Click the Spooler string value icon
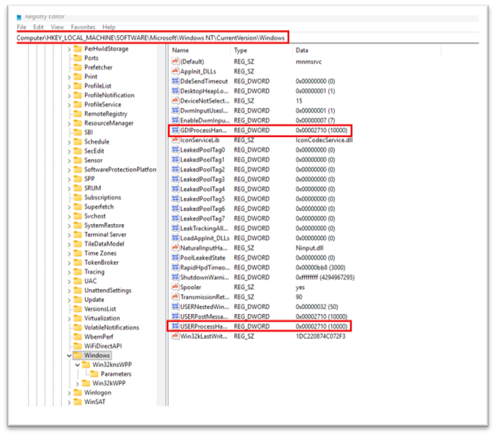 175,287
